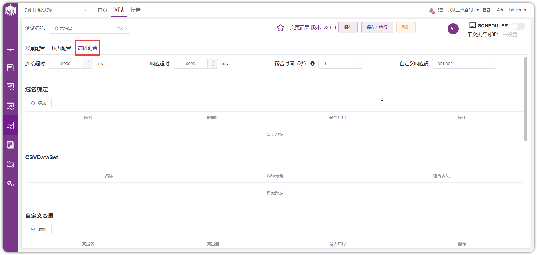537x255 pixels.
Task: Open the API test sidebar icon
Action: point(10,87)
